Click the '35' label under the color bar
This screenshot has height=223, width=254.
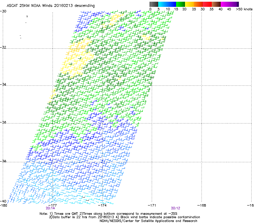[211, 9]
